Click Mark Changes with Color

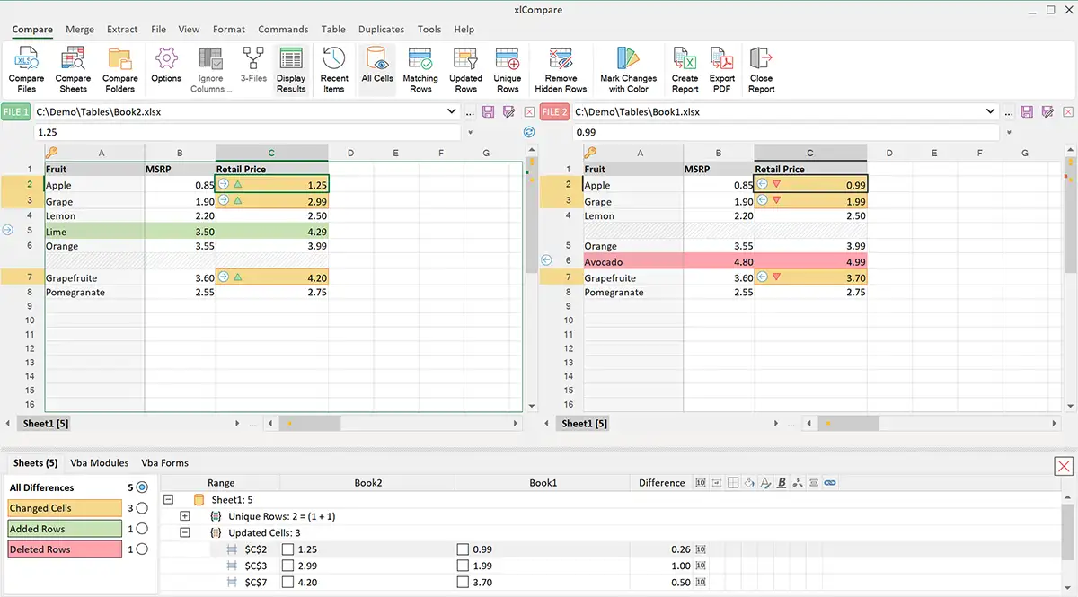coord(628,69)
